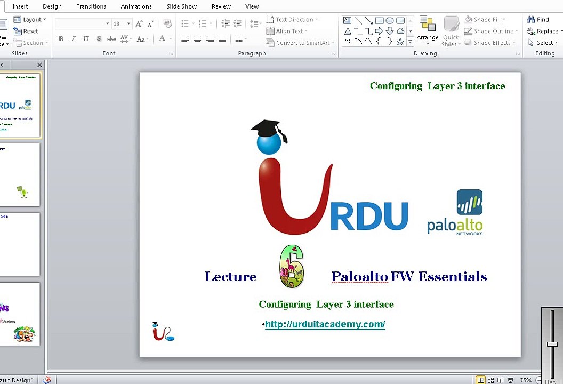563x384 pixels.
Task: Select the Left Brace shape
Action: (x=379, y=42)
